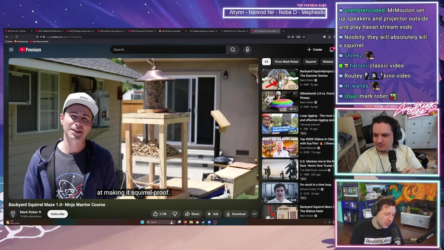Open Top #DDD Videos in Cleveland title
The image size is (444, 250).
click(x=317, y=141)
